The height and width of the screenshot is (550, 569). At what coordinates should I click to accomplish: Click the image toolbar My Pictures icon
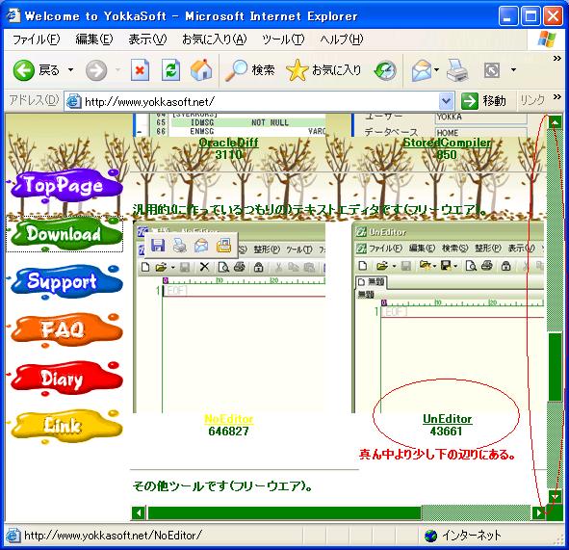[x=224, y=246]
